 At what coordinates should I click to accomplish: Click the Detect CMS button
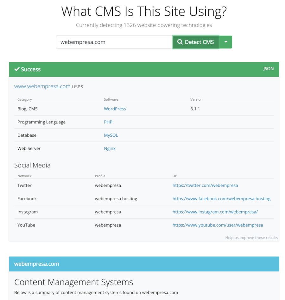pos(195,42)
